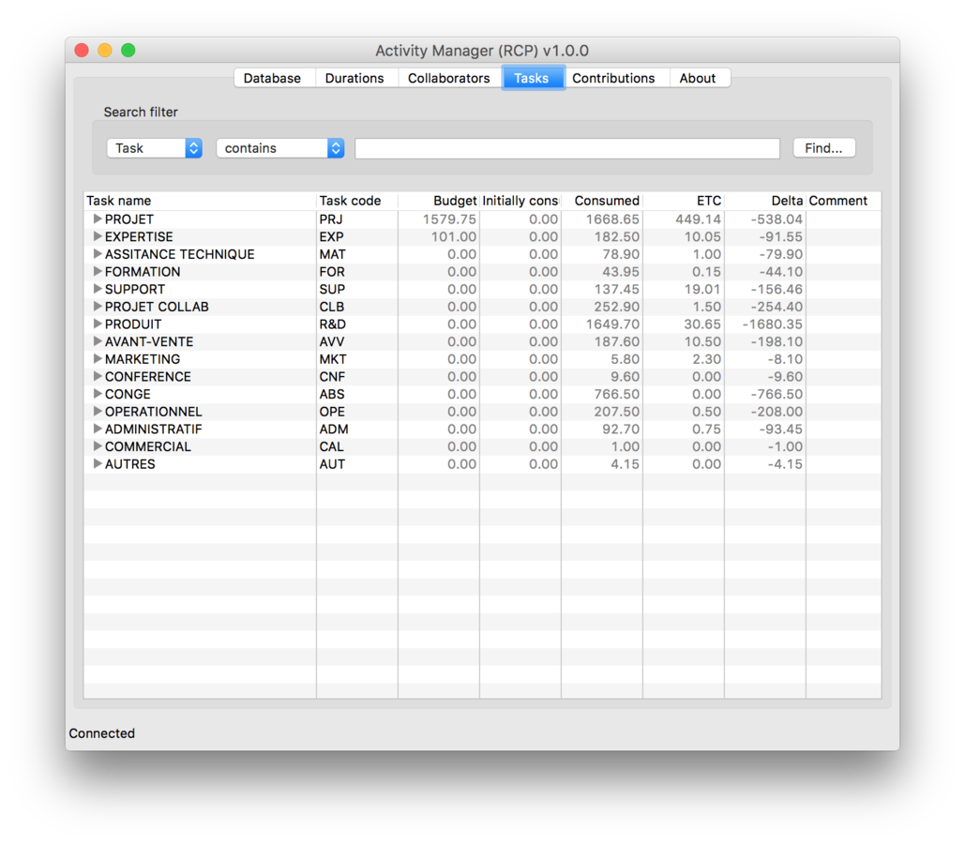Sort by the Task name column header

point(200,201)
